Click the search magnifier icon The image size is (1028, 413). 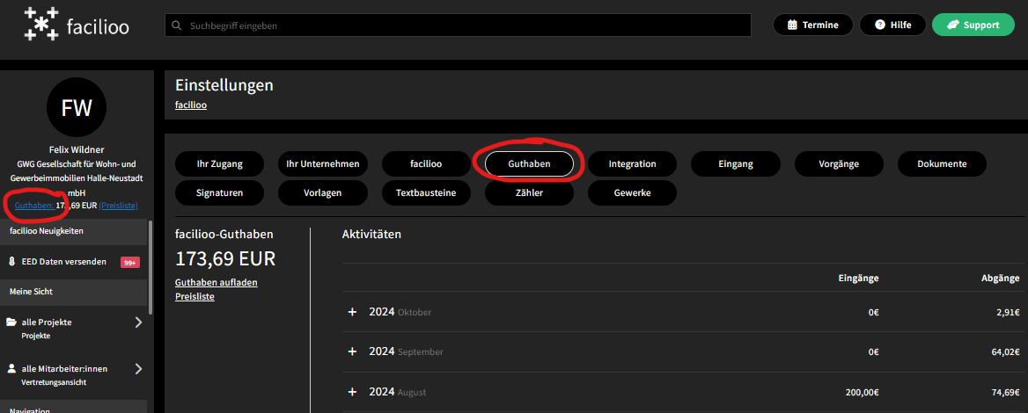(x=176, y=25)
